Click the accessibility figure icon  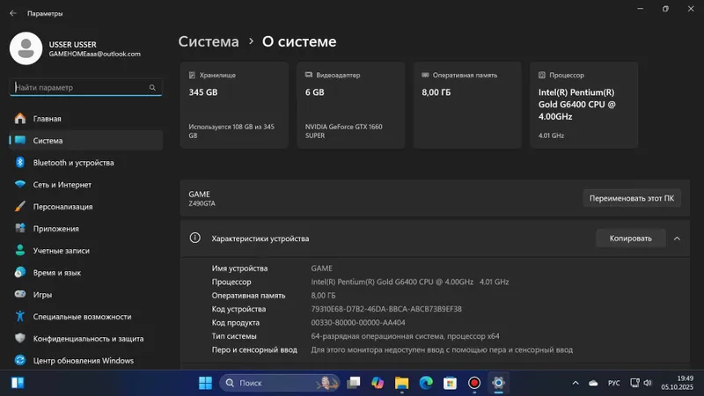[20, 317]
